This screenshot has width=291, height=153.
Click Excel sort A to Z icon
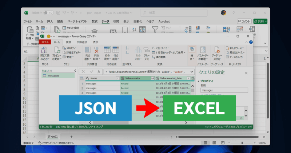(134, 30)
